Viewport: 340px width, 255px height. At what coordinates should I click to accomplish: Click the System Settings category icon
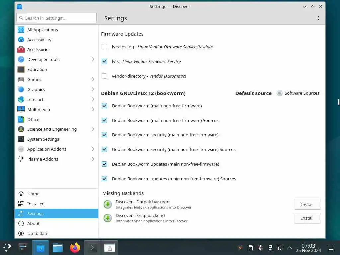pos(21,139)
